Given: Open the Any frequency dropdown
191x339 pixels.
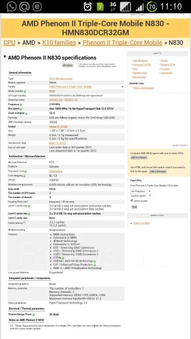Looking at the screenshot, I should pyautogui.click(x=141, y=191).
